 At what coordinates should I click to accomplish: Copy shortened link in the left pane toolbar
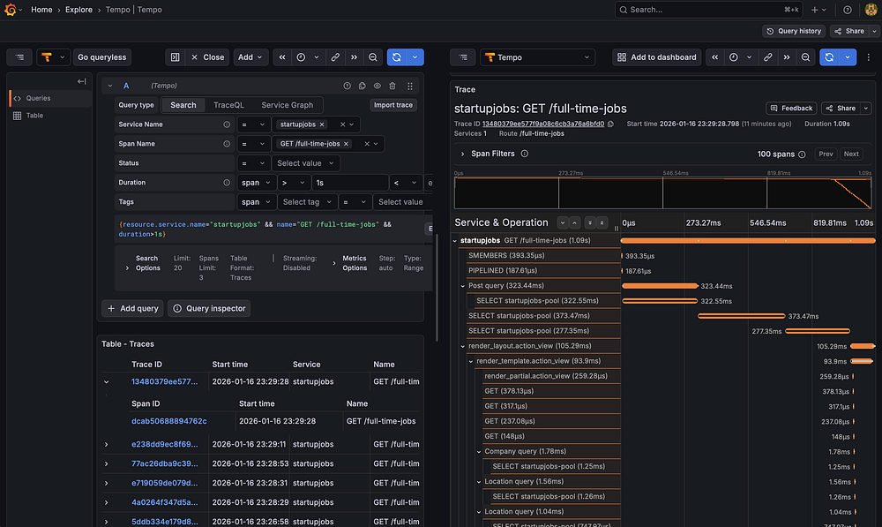[336, 57]
